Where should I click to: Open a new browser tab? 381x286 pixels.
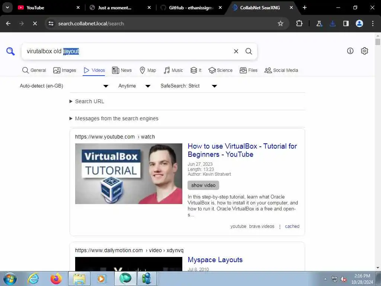point(305,7)
